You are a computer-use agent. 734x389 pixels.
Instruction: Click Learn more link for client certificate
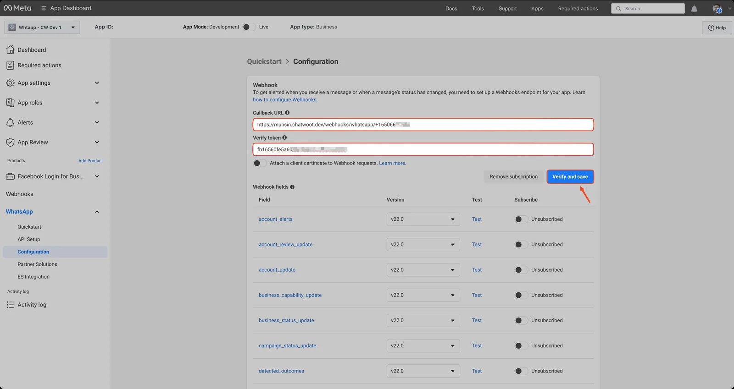pyautogui.click(x=392, y=163)
